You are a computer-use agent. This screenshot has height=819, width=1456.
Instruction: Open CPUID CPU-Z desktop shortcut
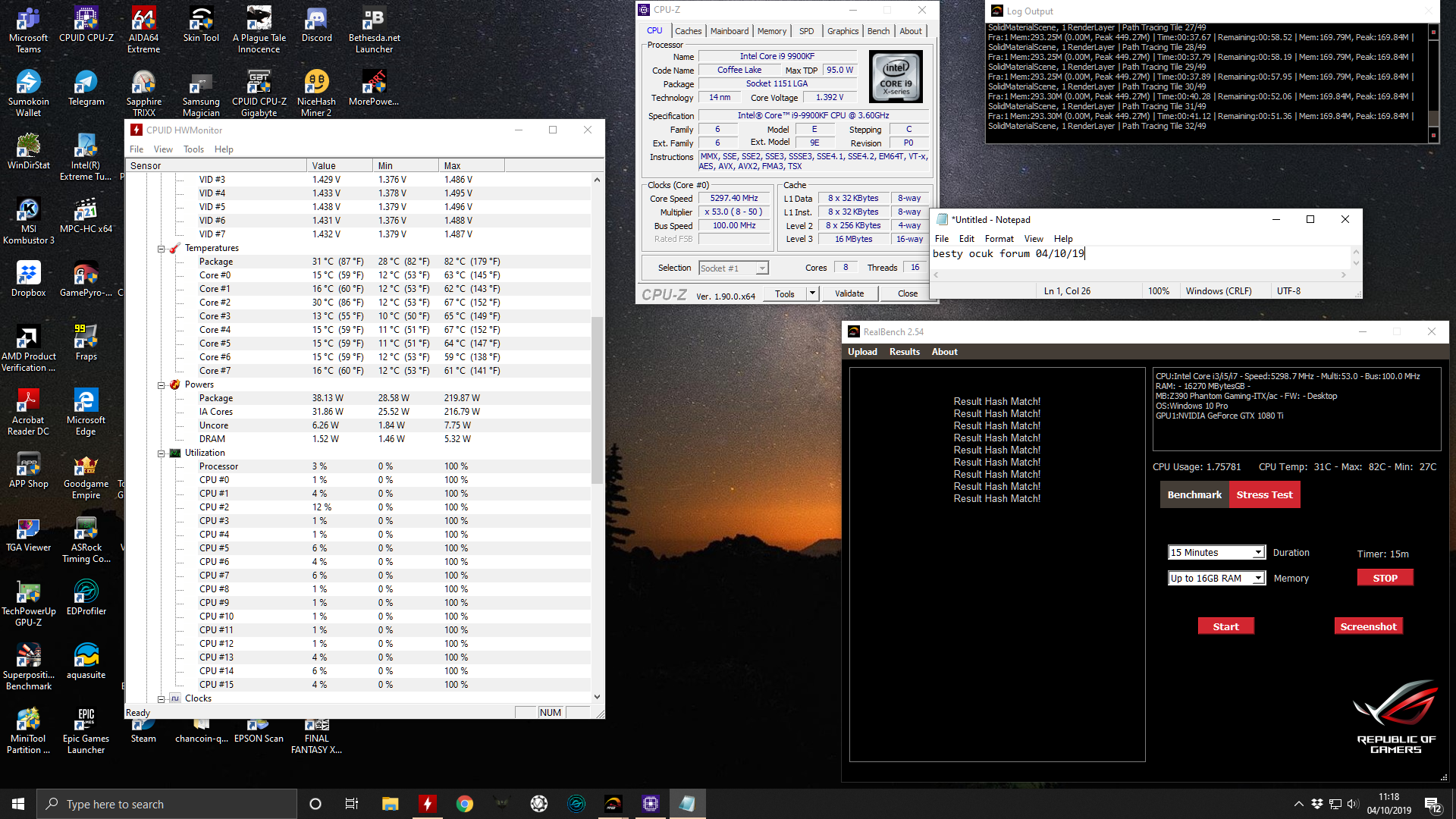click(86, 25)
